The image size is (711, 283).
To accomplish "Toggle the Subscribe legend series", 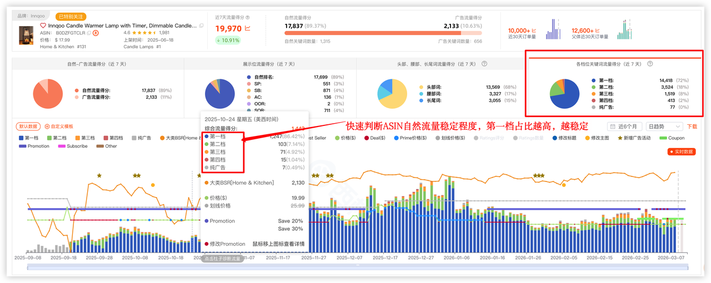I will (73, 146).
